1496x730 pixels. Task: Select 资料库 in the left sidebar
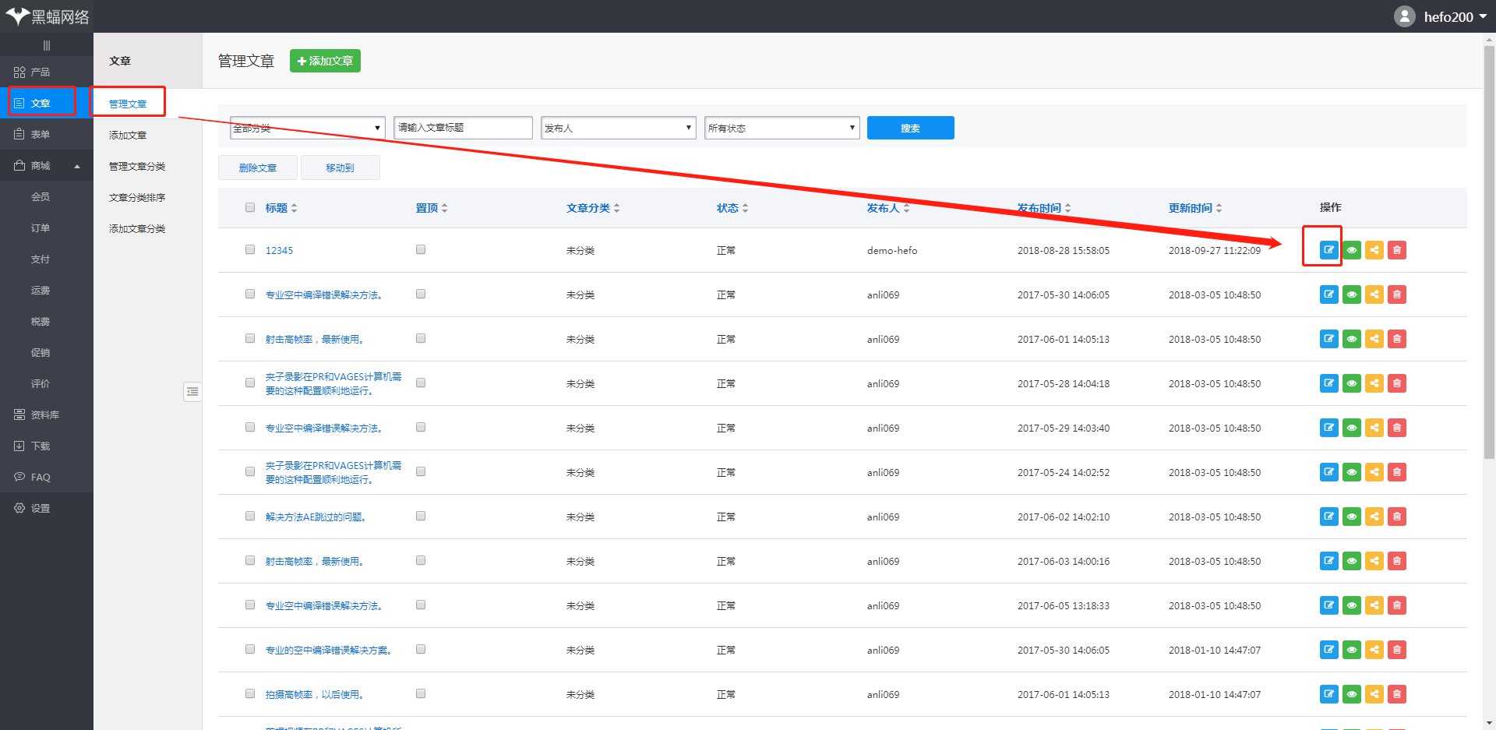coord(44,414)
